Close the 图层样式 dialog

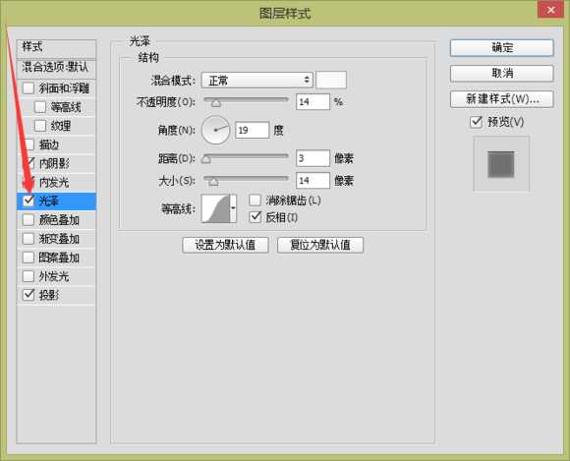(550, 10)
